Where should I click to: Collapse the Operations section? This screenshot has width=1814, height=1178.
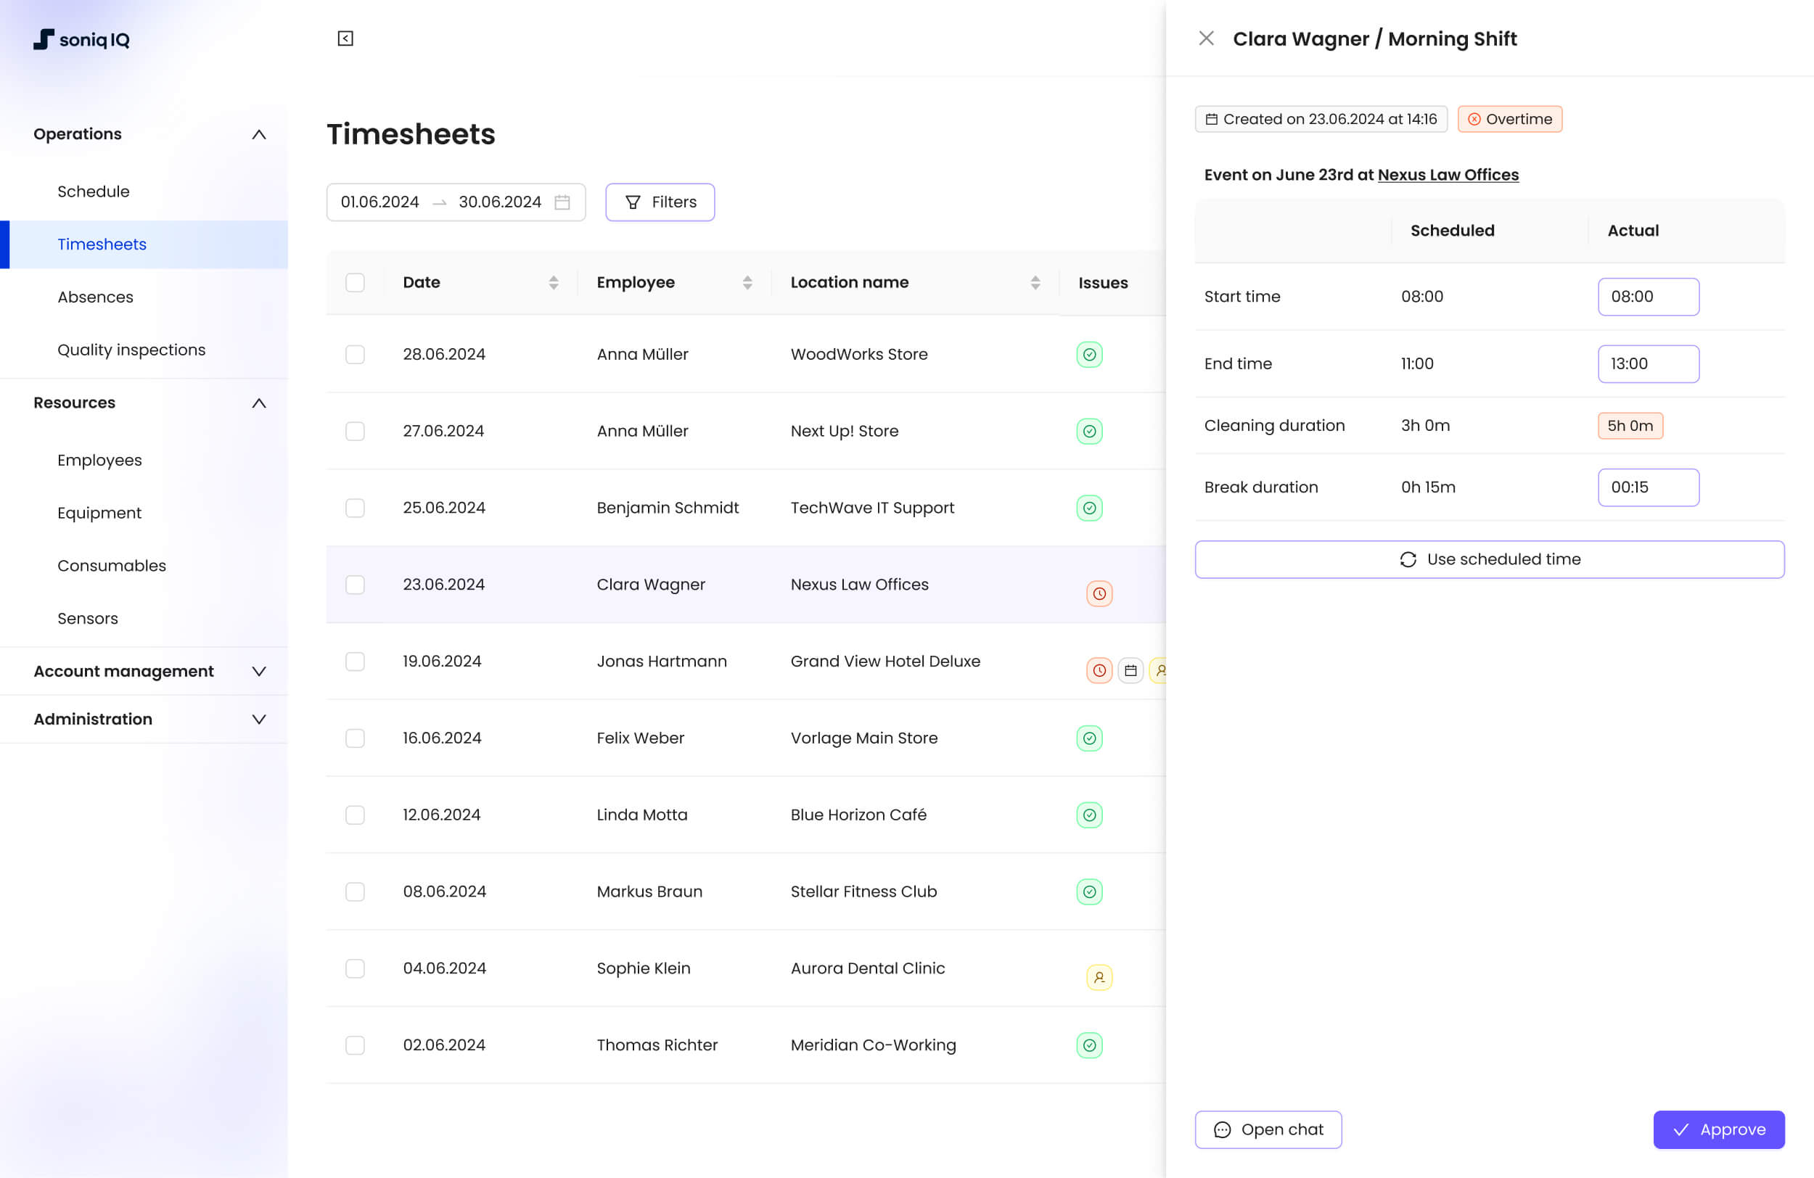point(258,134)
